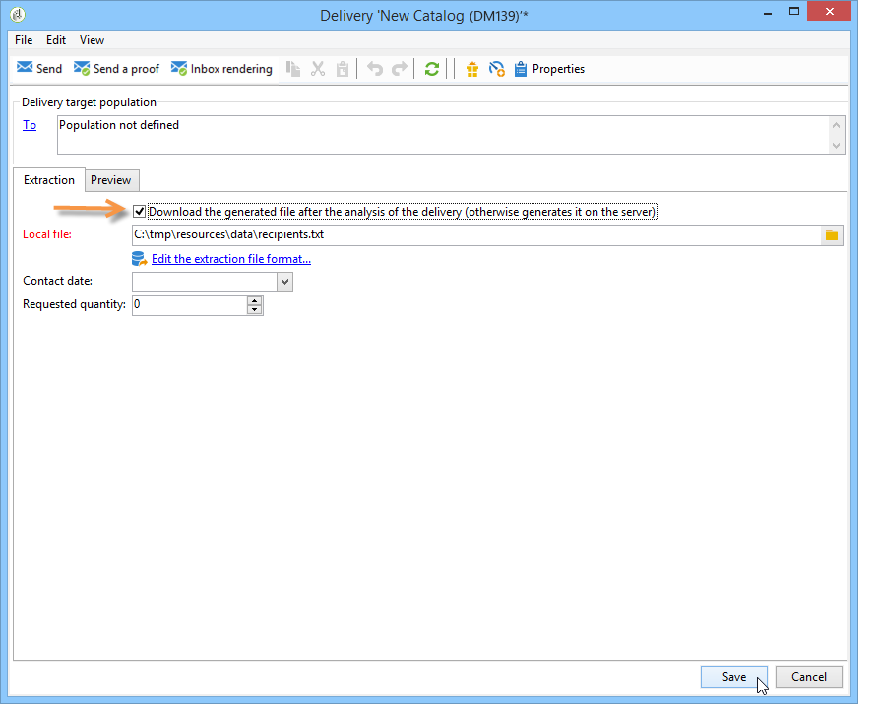The height and width of the screenshot is (723, 878).
Task: Switch to the Preview tab
Action: [111, 180]
